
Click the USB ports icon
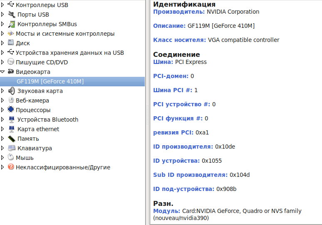coord(12,15)
